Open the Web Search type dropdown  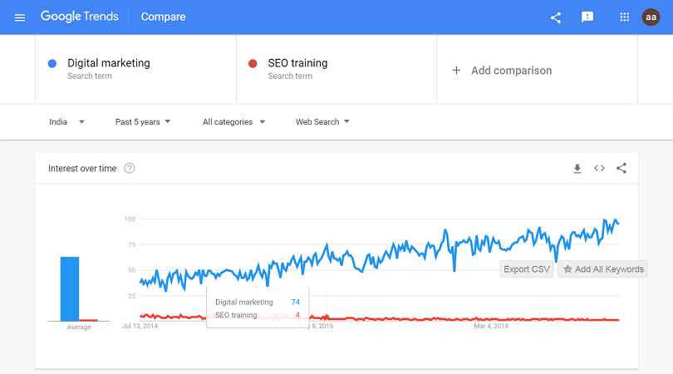[322, 122]
